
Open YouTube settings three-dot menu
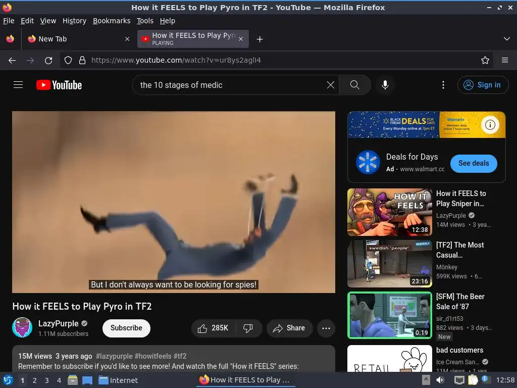(443, 85)
